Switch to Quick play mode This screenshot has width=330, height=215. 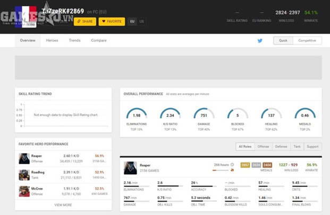[283, 41]
